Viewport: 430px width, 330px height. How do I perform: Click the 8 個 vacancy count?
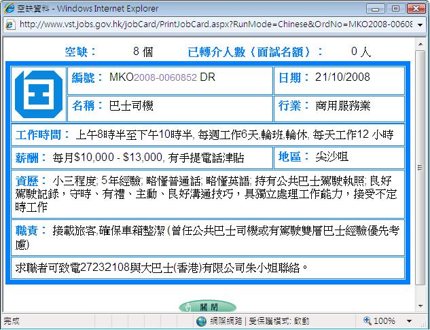[x=143, y=52]
